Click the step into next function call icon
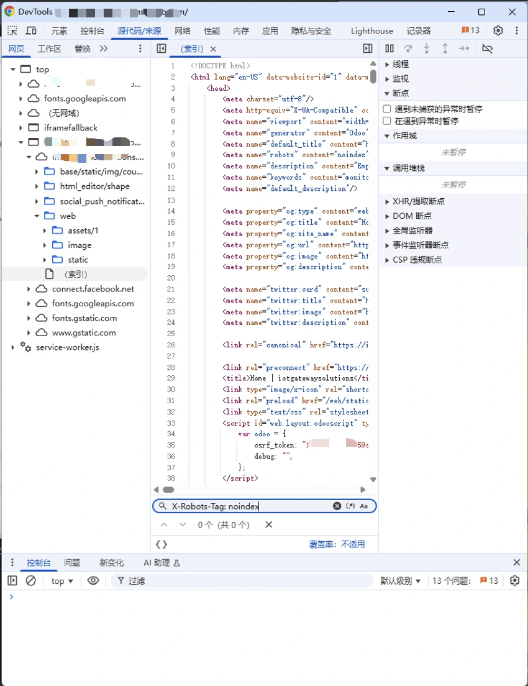Viewport: 528px width, 686px height. pyautogui.click(x=426, y=48)
